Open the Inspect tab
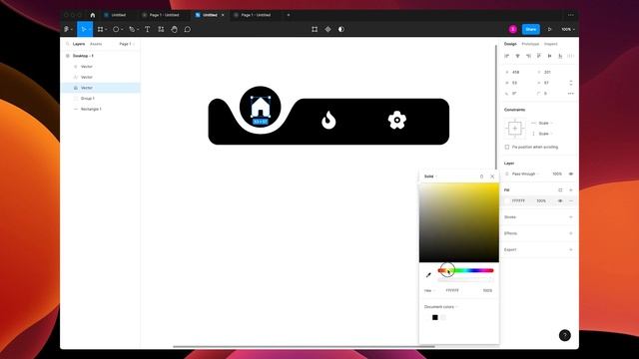This screenshot has width=639, height=359. tap(550, 44)
